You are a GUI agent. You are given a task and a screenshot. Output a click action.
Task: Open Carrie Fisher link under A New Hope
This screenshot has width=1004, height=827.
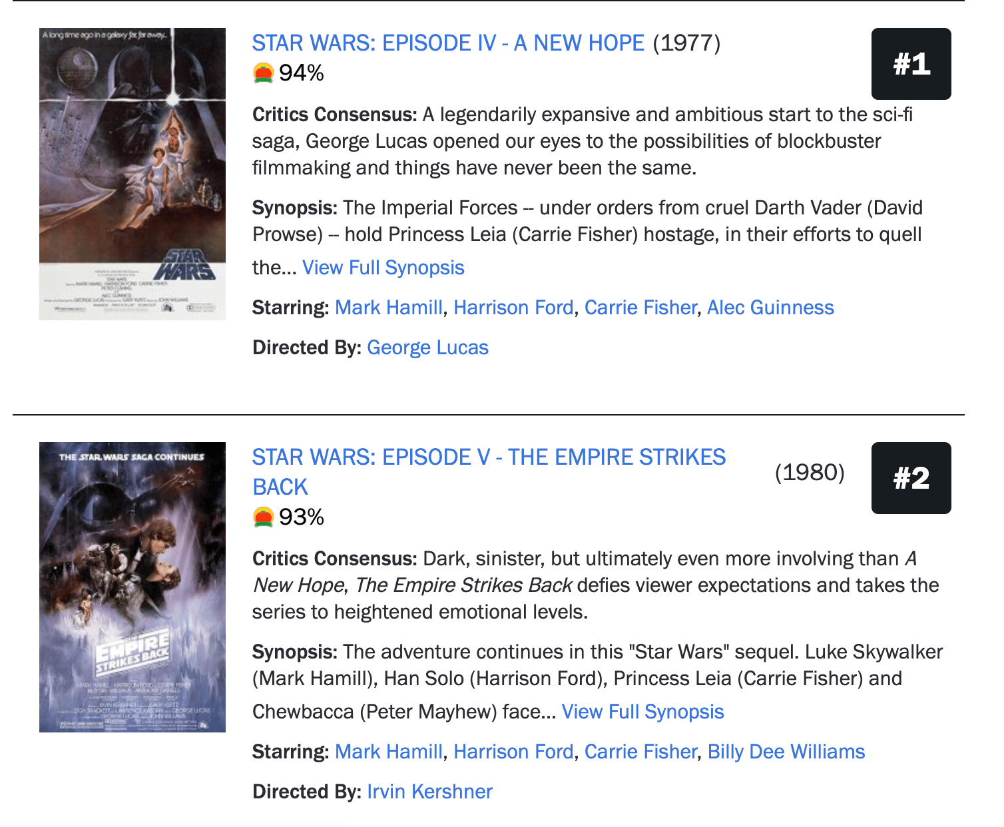[640, 308]
